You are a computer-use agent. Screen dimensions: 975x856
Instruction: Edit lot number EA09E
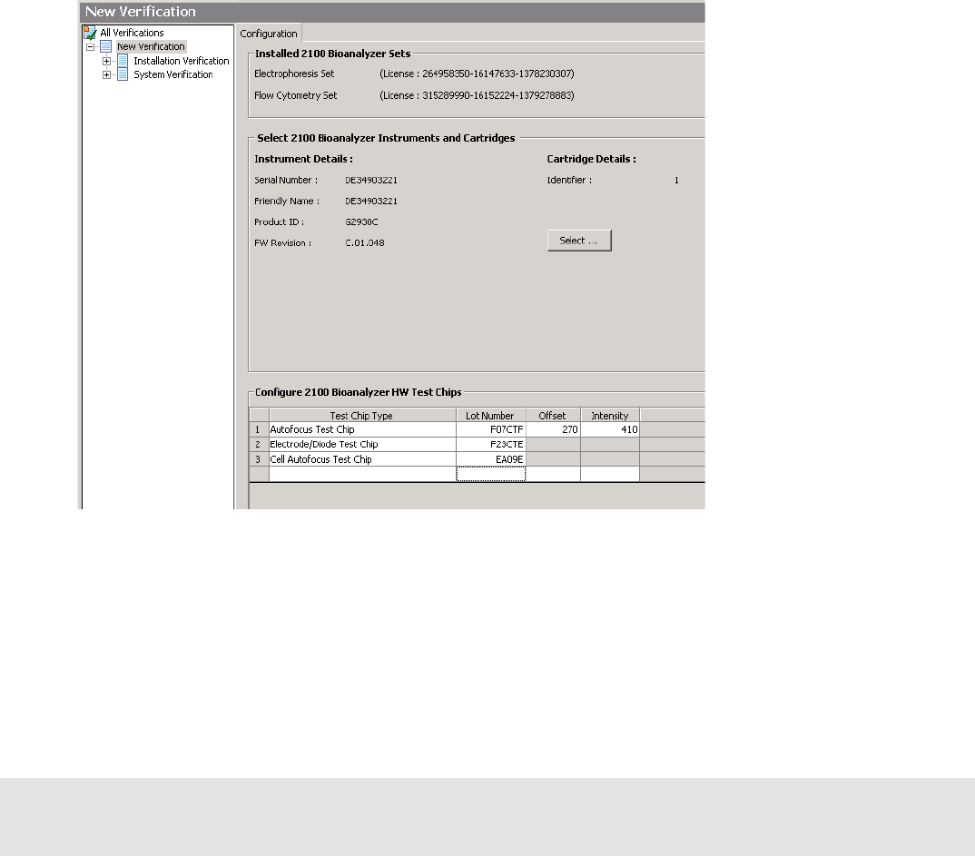point(490,459)
